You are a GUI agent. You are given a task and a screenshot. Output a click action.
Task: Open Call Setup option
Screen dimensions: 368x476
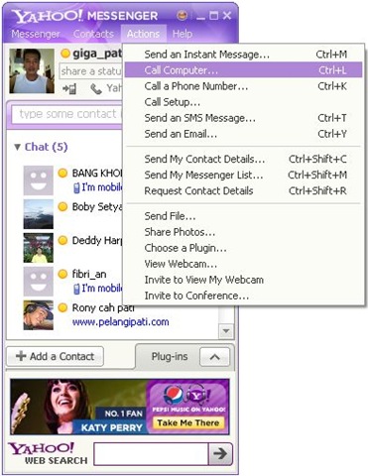[x=243, y=102]
